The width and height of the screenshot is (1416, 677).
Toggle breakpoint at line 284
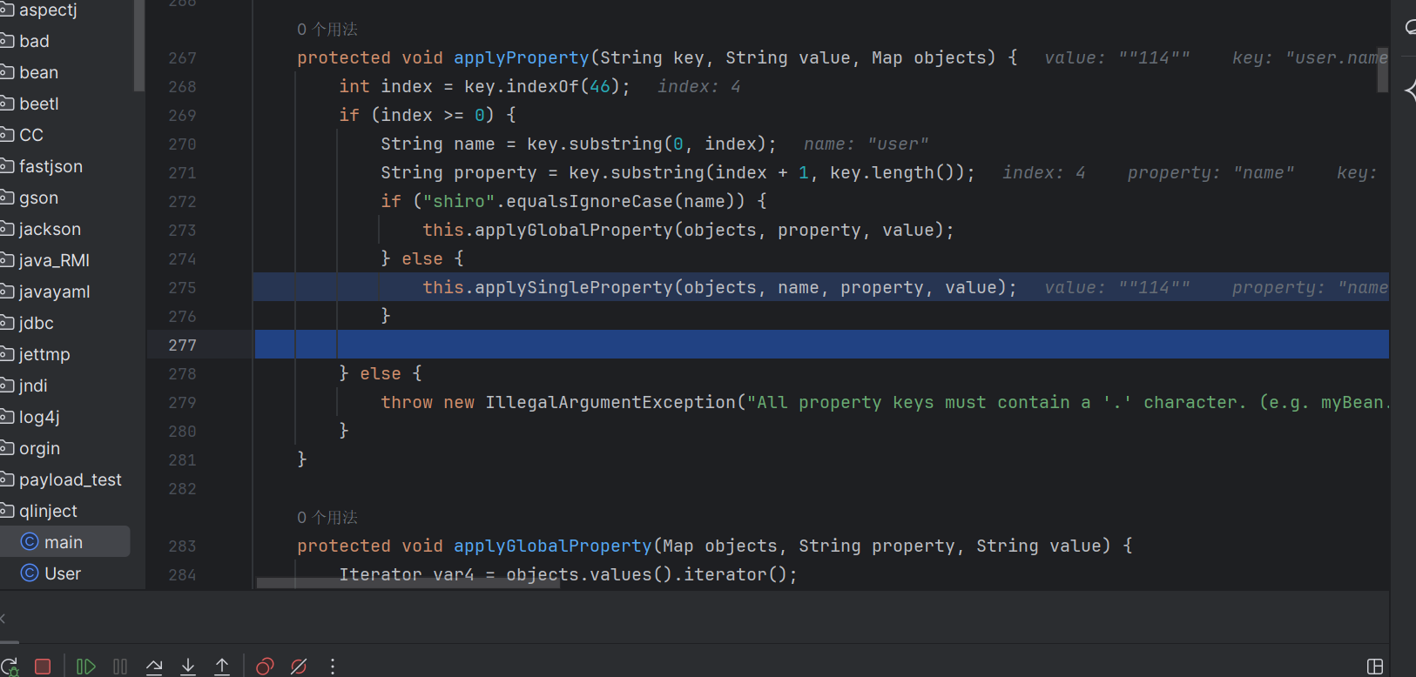(x=182, y=575)
